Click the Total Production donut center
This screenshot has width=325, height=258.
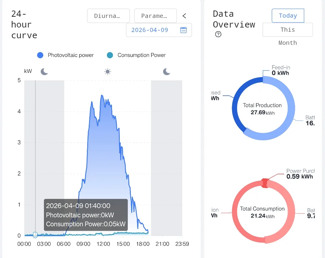click(x=262, y=109)
